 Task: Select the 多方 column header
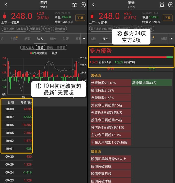pos(110,69)
